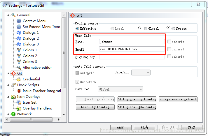Click tree horizontal scrollbar right arrow
This screenshot has height=136, width=208.
coord(59,119)
